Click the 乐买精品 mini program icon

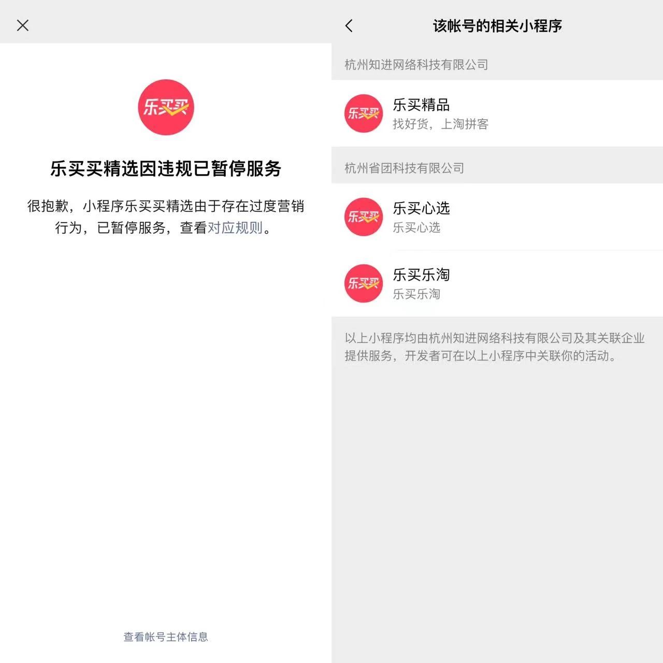point(364,113)
